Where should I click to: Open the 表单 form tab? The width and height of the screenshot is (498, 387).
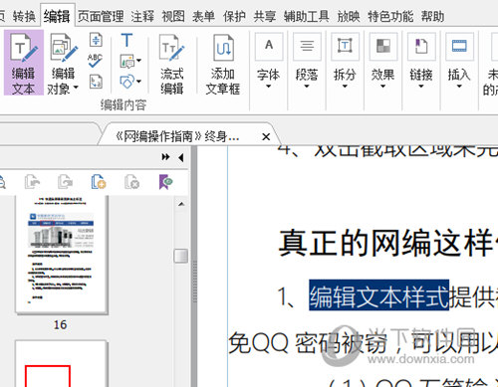point(203,16)
